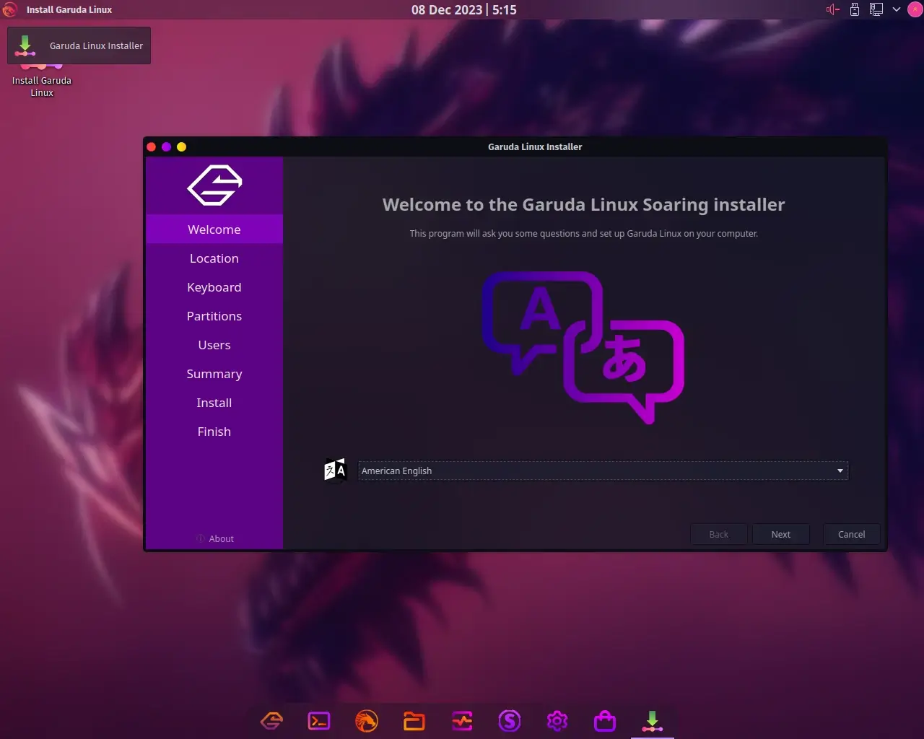Viewport: 924px width, 739px height.
Task: Click the volume icon in top panel
Action: point(832,9)
